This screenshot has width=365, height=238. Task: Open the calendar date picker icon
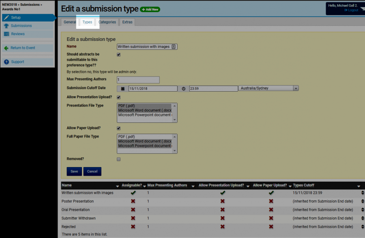tap(122, 89)
